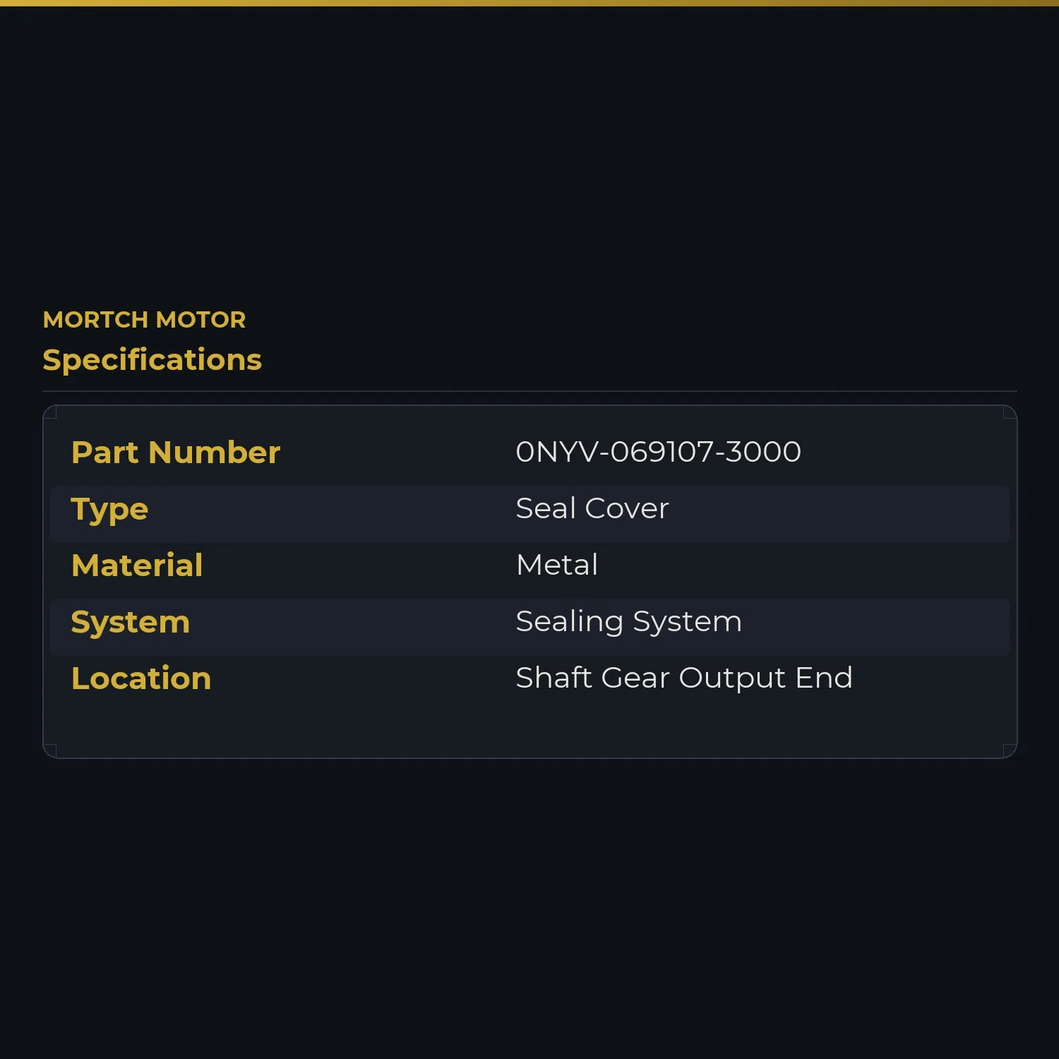Screen dimensions: 1059x1059
Task: Click the top-right corner bracket of the table card
Action: [1010, 412]
